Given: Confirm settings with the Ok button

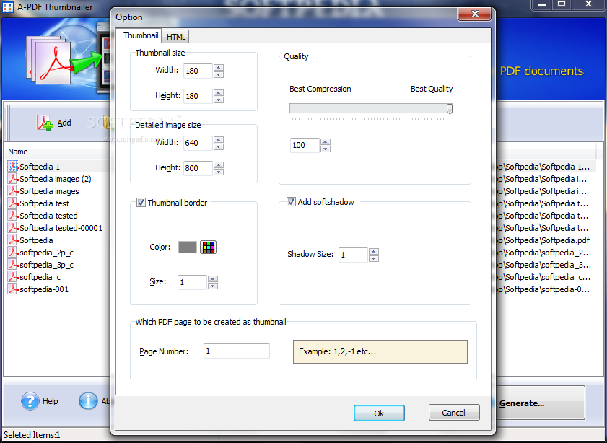Looking at the screenshot, I should [x=379, y=413].
